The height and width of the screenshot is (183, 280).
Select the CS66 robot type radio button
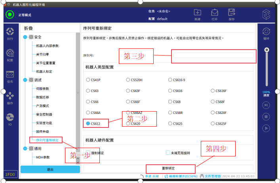coord(88,102)
